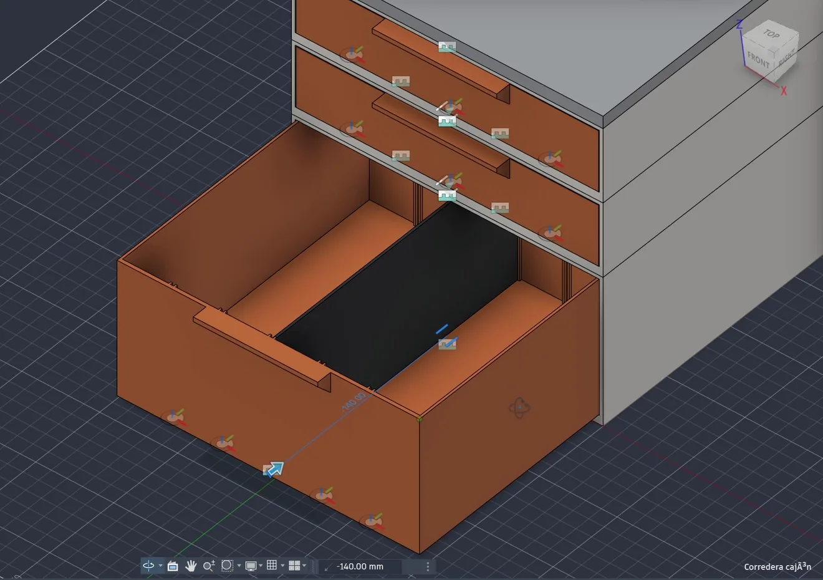Activate the Orbit tool in the navigation bar
Viewport: 823px width, 580px height.
(x=148, y=566)
